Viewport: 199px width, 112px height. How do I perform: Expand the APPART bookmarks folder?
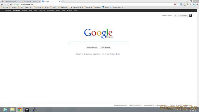pos(13,7)
